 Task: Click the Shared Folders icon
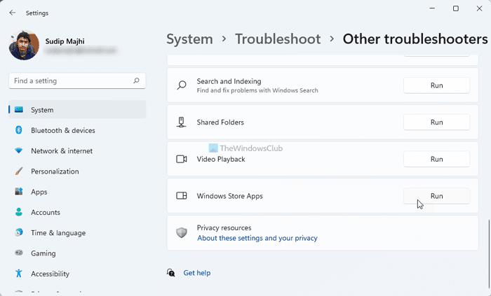[x=181, y=122]
